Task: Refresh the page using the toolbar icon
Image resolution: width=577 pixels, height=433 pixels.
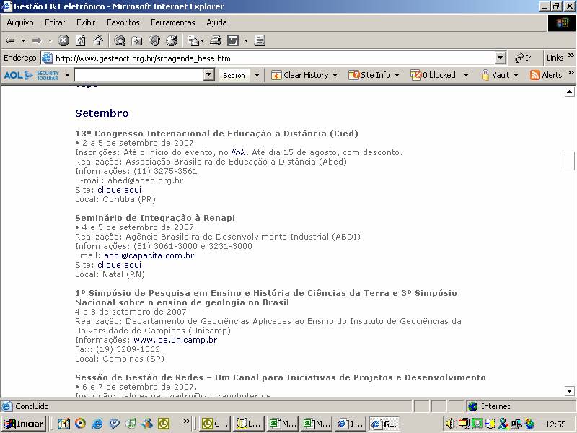Action: click(x=81, y=40)
